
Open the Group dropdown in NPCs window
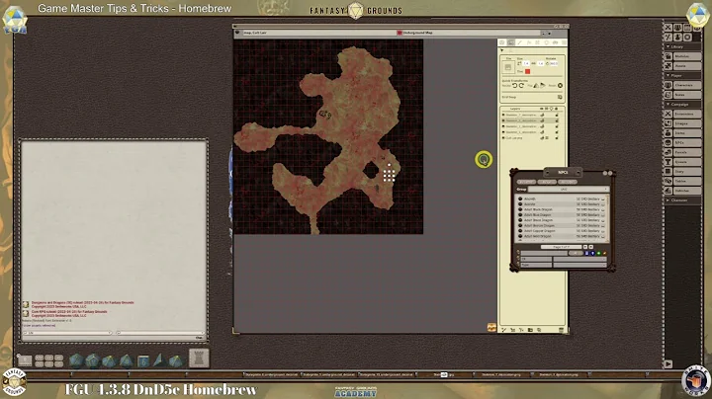[569, 189]
